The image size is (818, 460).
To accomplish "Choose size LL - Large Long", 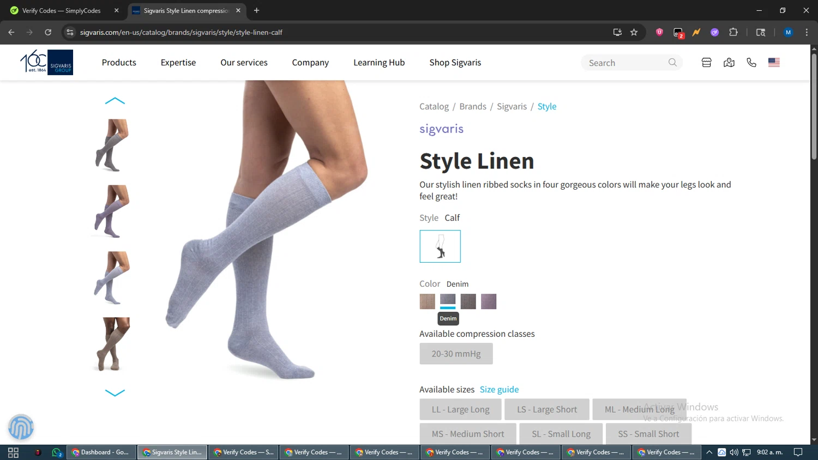I will [460, 409].
